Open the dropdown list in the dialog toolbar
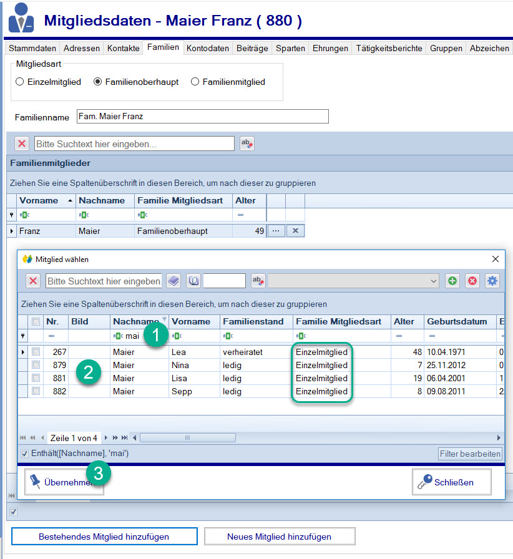Screen dimensions: 513x559 click(x=434, y=281)
